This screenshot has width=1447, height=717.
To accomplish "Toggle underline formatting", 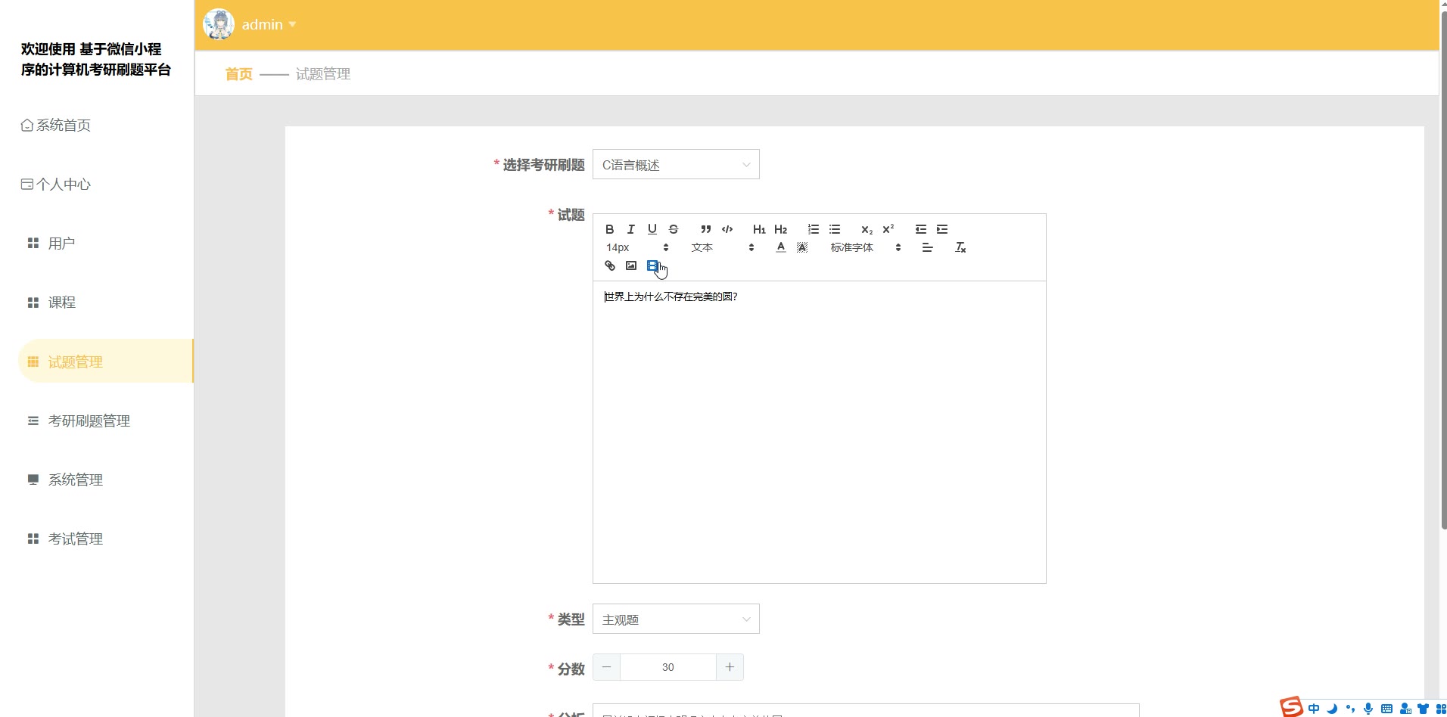I will click(x=652, y=229).
